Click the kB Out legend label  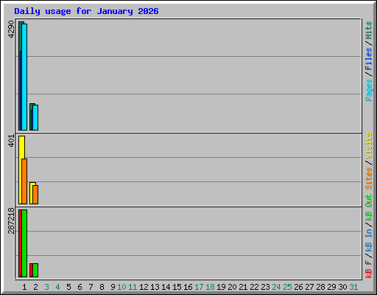(x=369, y=208)
